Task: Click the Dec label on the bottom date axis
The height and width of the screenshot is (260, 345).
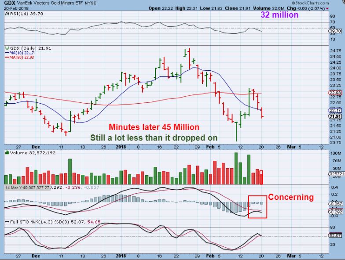Action: coord(36,256)
